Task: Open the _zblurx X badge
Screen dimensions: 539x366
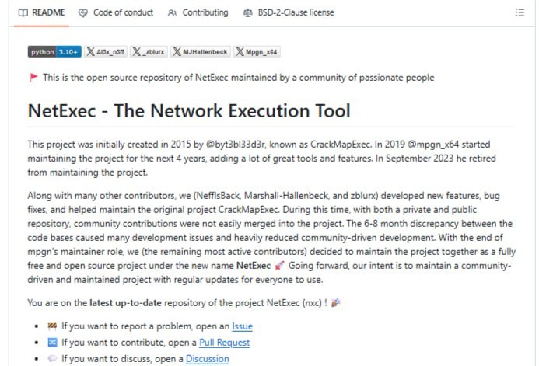Action: (149, 52)
